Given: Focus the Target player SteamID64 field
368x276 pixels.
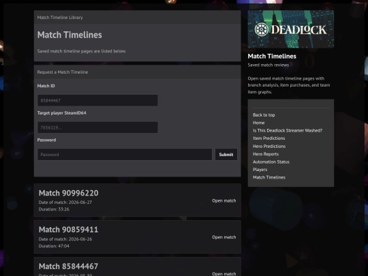Looking at the screenshot, I should click(x=97, y=127).
